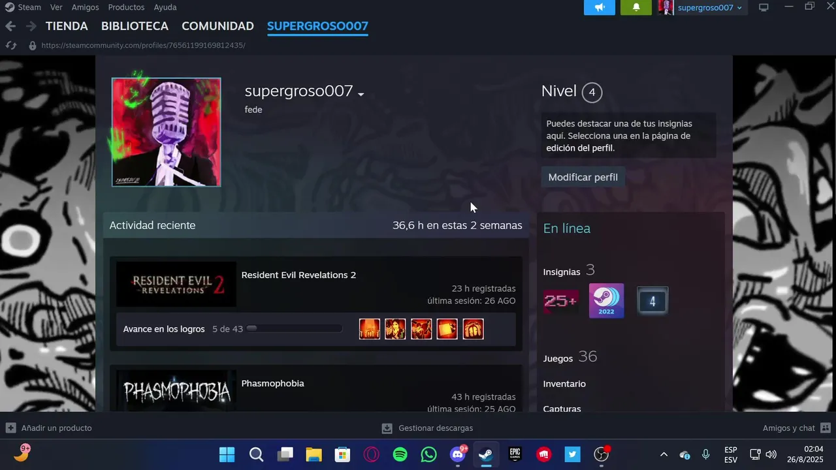Open the Productos menu

pyautogui.click(x=126, y=7)
